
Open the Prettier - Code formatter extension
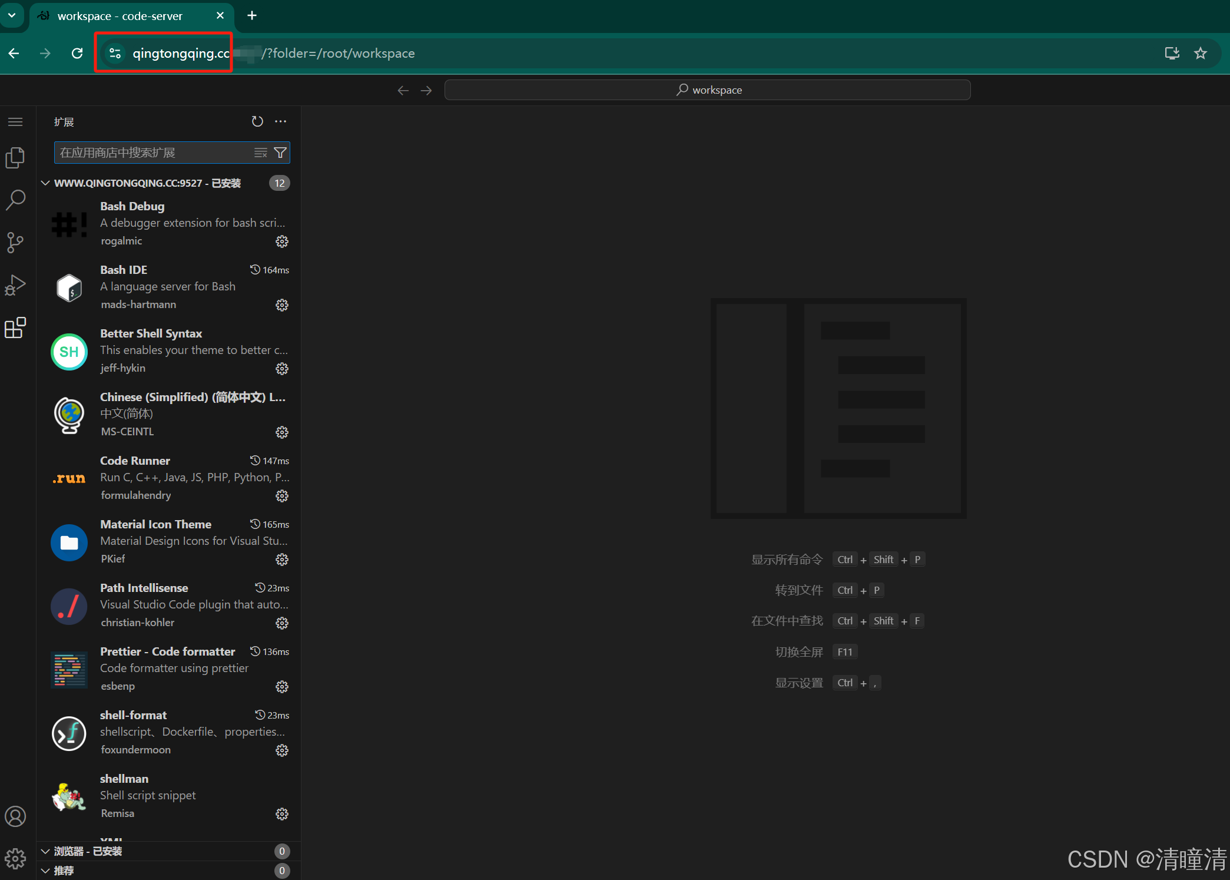[168, 669]
